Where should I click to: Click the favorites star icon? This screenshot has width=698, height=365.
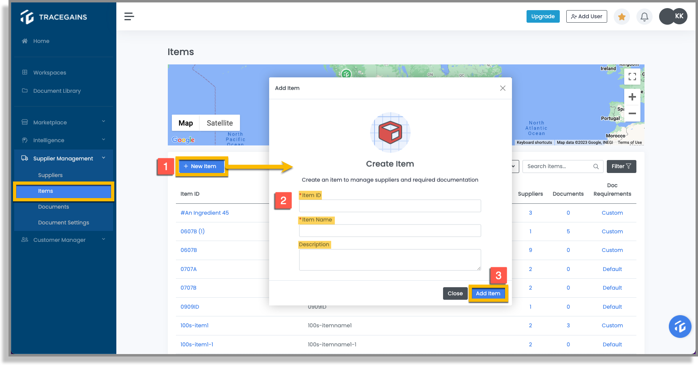[621, 17]
